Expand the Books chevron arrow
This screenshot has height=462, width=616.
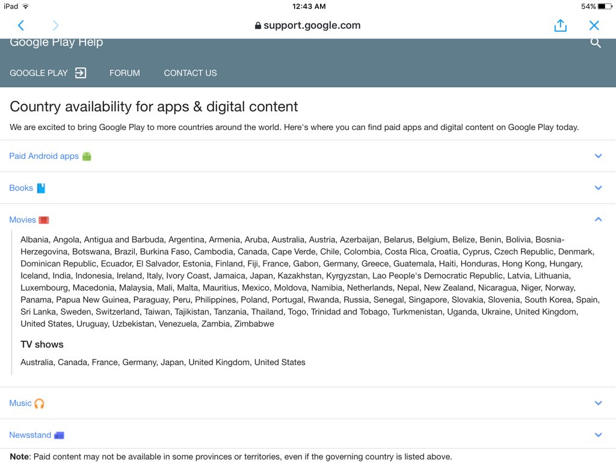click(x=599, y=188)
